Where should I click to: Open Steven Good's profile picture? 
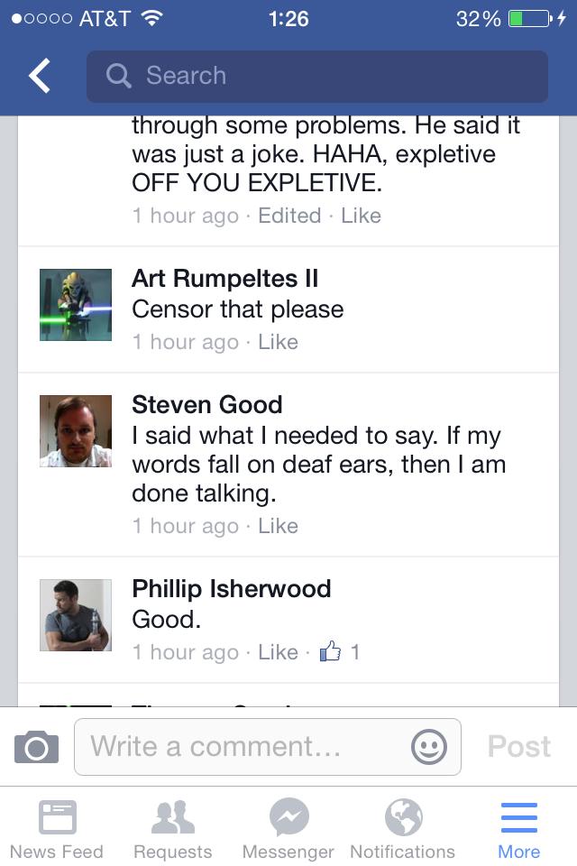(76, 431)
